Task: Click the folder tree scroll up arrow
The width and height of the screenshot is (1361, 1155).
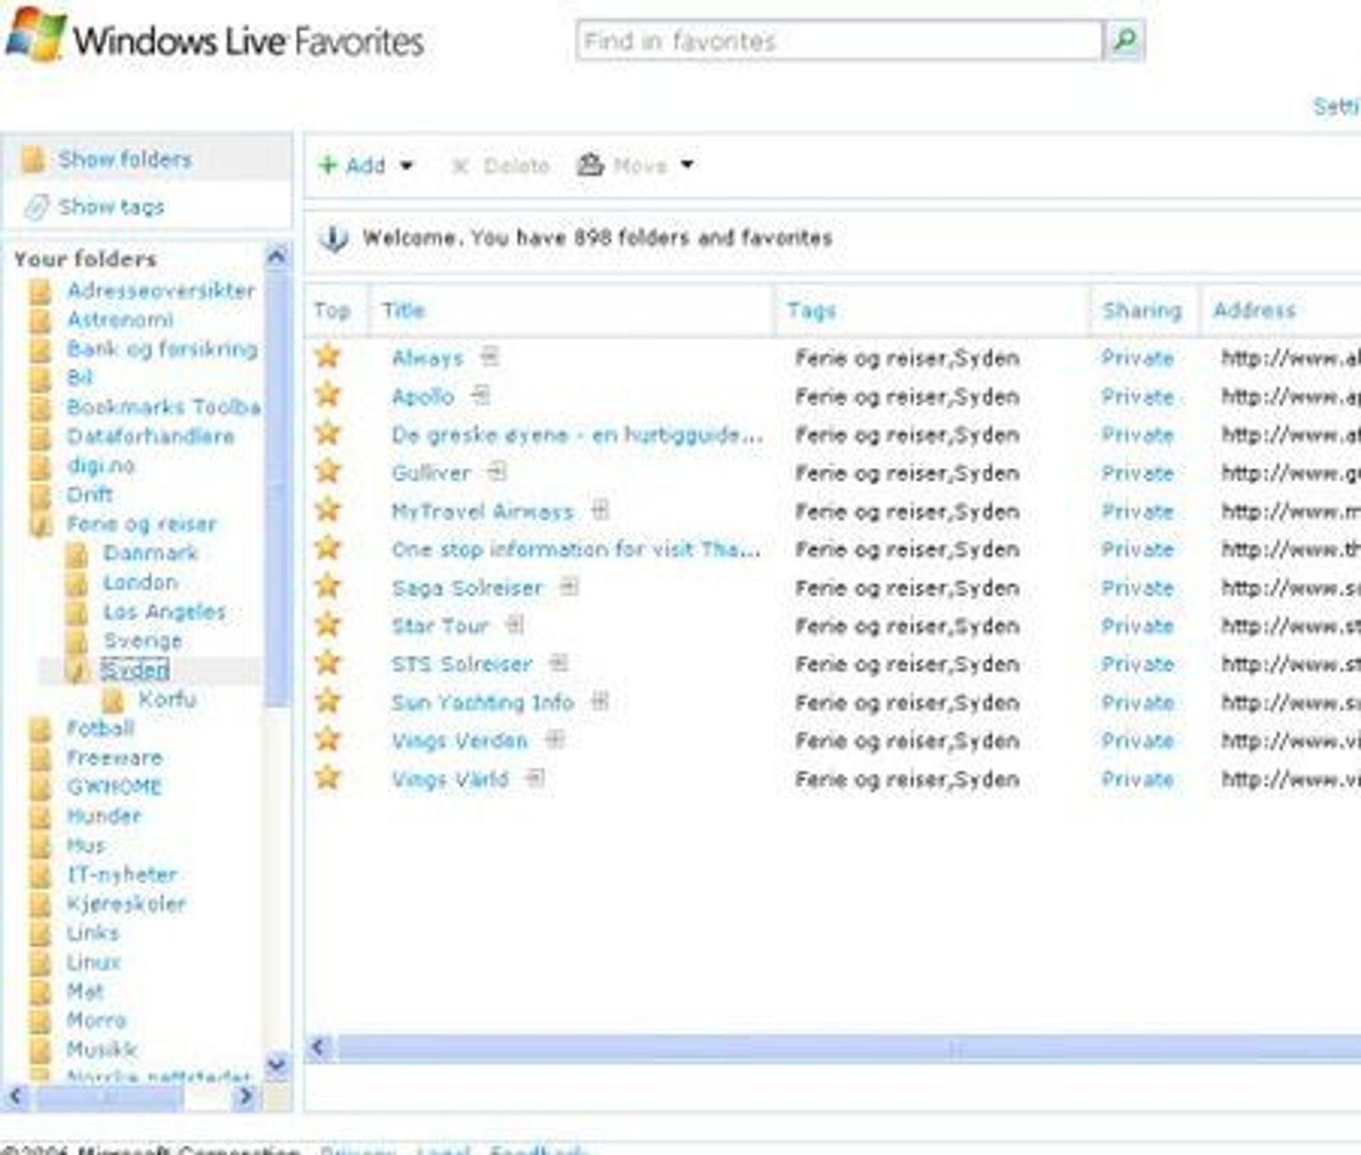Action: pyautogui.click(x=276, y=256)
